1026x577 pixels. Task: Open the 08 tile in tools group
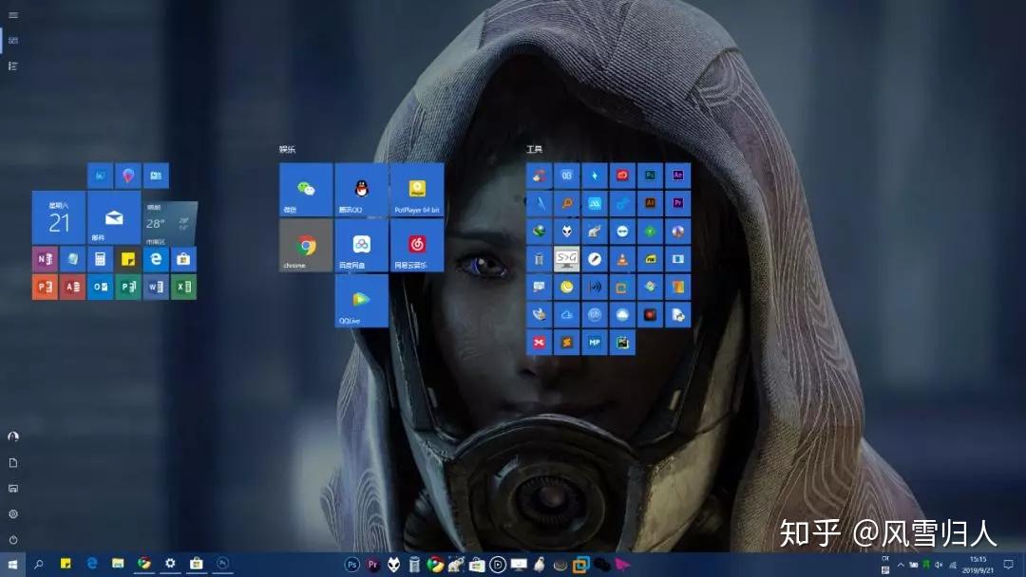[x=566, y=176]
